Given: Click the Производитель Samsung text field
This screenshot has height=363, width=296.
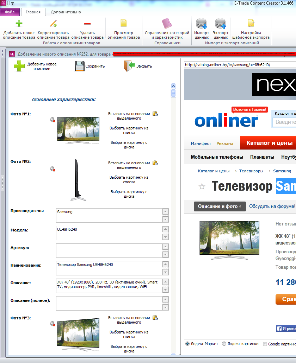Looking at the screenshot, I should click(x=109, y=216).
